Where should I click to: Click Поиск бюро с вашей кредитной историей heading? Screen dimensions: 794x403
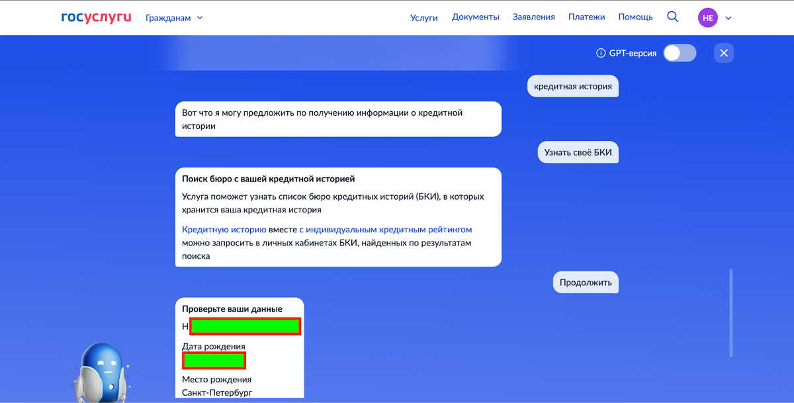pos(269,179)
